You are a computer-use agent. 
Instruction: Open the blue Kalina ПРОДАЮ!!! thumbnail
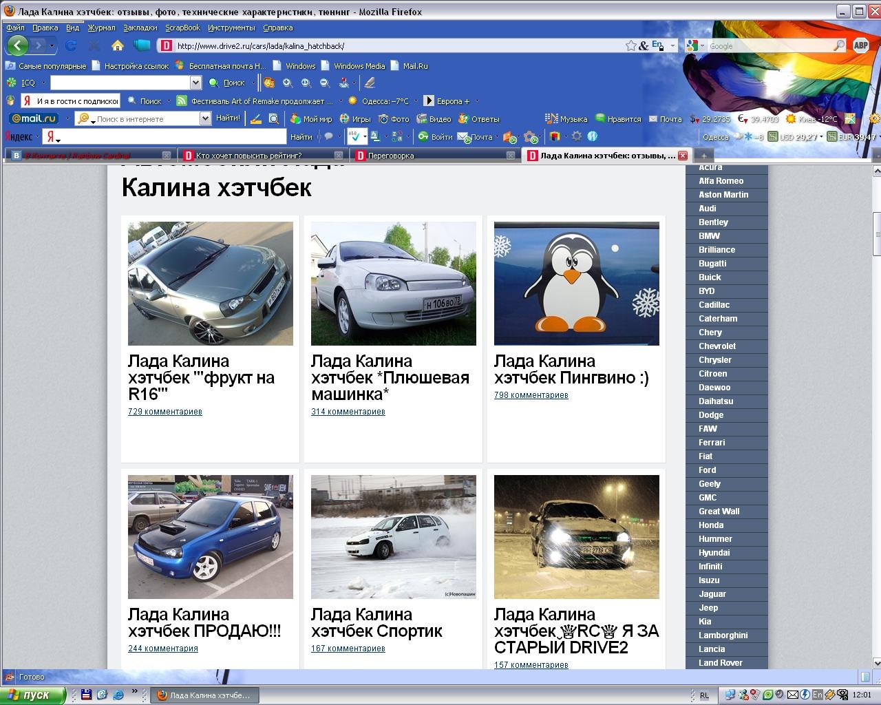211,537
